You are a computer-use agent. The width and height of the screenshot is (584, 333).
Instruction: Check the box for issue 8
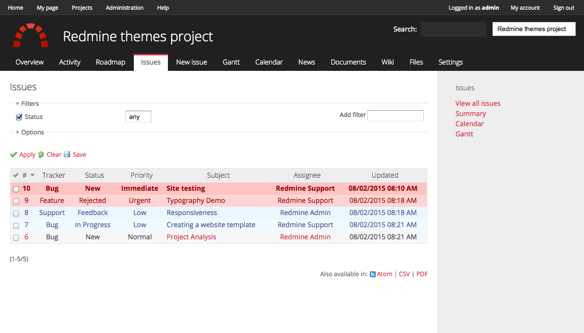[16, 213]
